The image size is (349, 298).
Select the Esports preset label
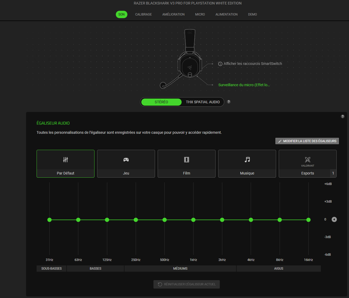pos(308,173)
